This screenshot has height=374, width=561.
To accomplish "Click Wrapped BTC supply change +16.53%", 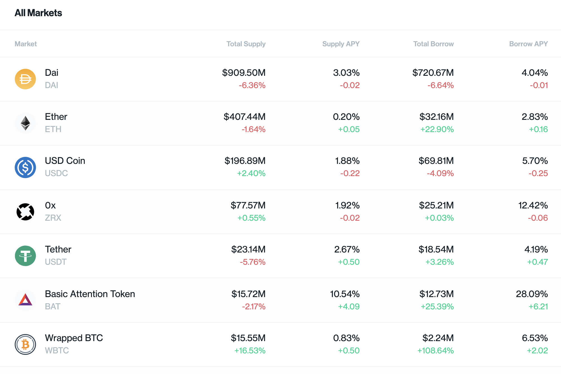I will click(x=250, y=351).
